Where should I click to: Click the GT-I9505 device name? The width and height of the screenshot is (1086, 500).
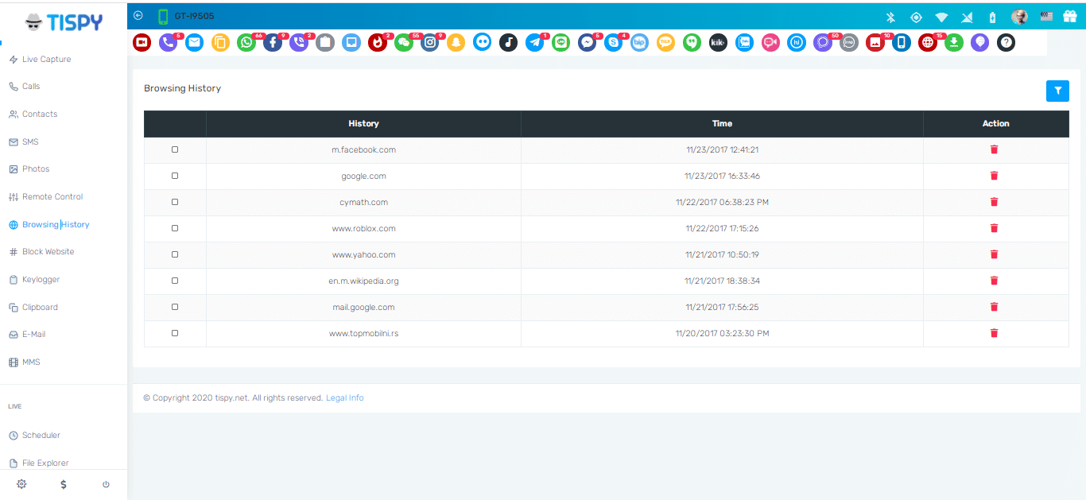194,16
